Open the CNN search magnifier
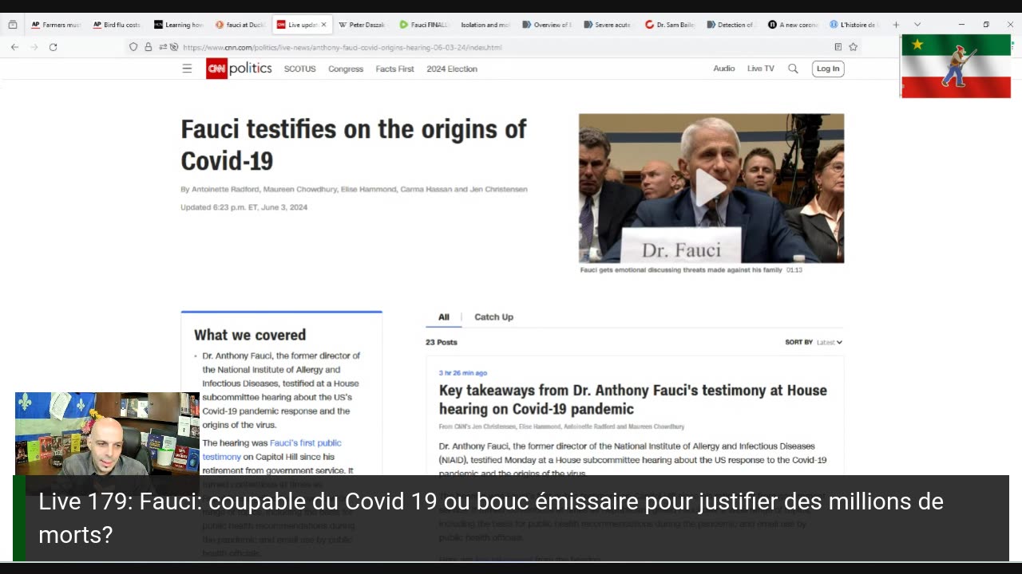 793,69
